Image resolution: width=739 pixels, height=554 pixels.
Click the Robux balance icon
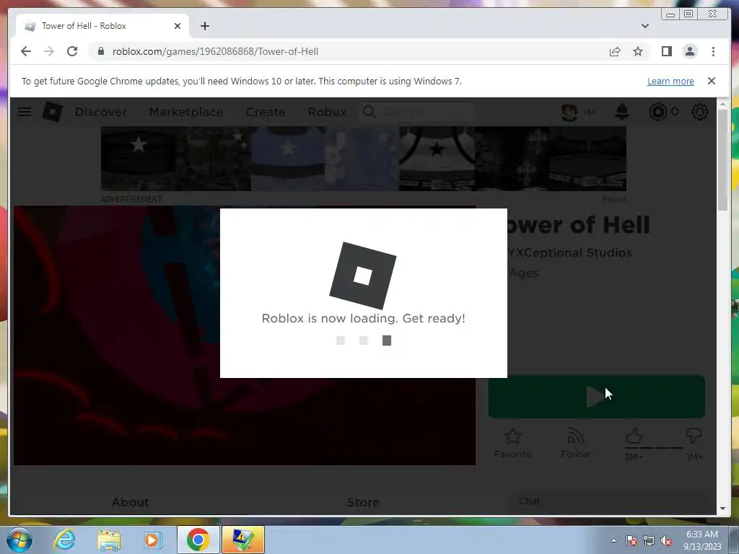[658, 112]
